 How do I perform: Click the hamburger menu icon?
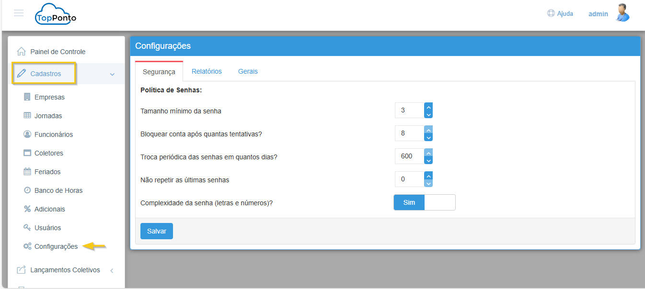19,13
